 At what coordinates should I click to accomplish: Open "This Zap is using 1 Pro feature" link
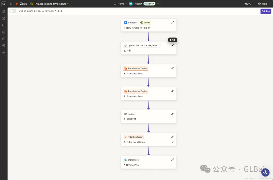point(50,4)
